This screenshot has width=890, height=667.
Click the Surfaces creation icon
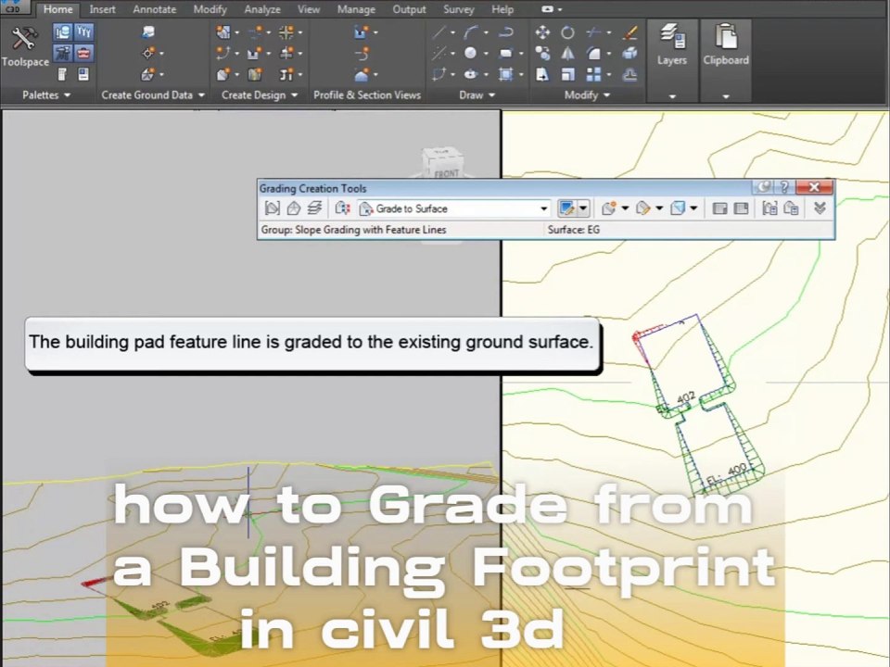(x=148, y=74)
